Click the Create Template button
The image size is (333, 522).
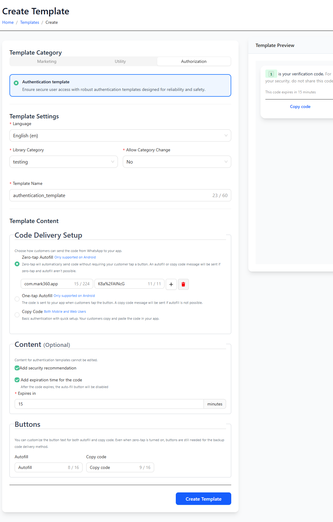point(203,499)
